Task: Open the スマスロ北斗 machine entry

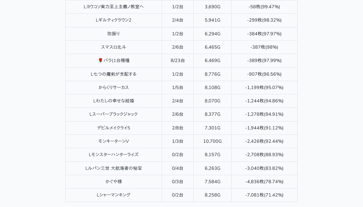Action: (x=114, y=47)
